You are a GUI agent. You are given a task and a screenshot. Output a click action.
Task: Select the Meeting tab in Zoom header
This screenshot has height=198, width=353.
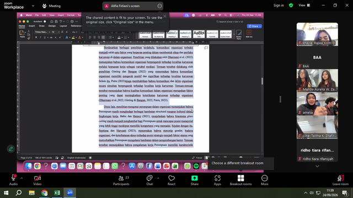[x=52, y=6]
